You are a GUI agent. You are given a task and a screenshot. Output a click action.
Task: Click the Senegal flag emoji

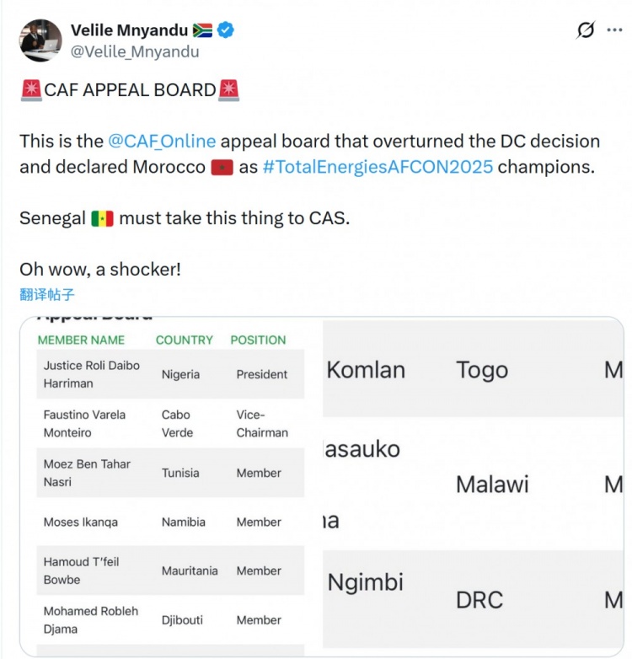point(102,218)
